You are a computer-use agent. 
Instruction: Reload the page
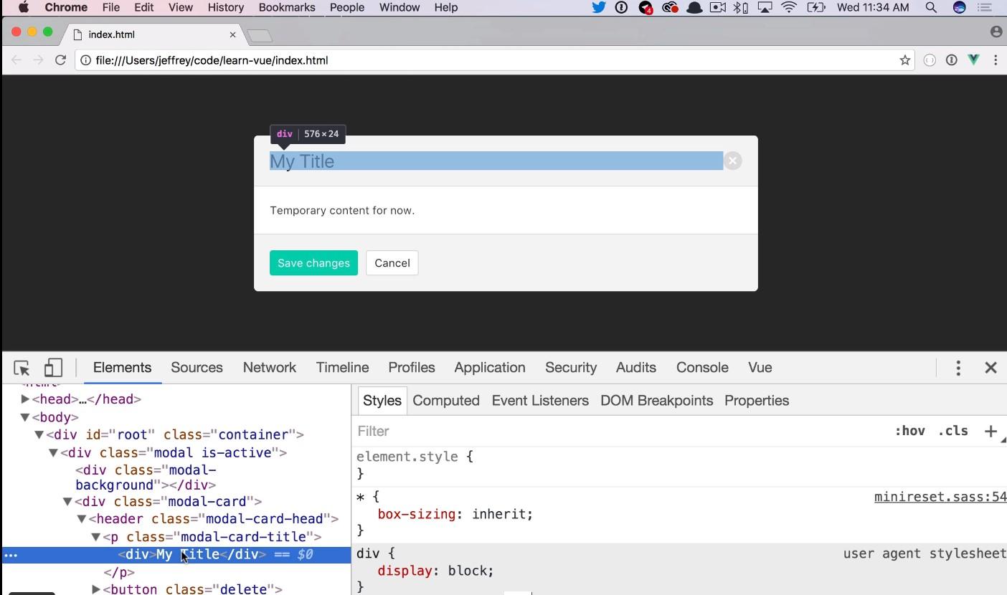61,60
